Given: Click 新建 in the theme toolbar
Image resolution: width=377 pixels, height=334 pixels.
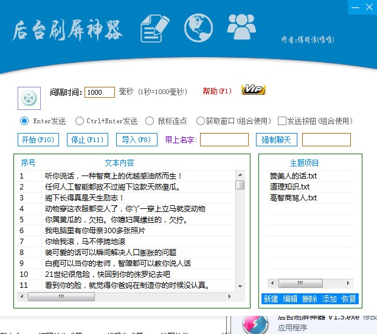Looking at the screenshot, I should (271, 299).
